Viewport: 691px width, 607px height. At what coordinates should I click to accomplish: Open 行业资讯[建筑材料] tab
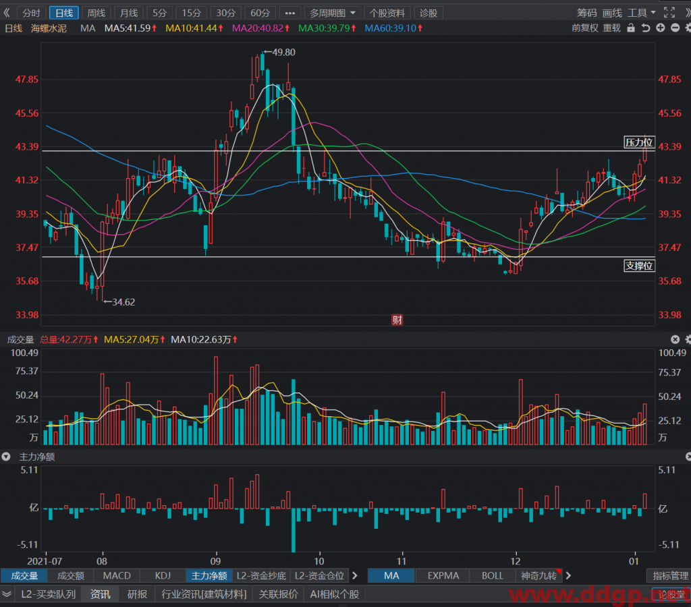(x=204, y=594)
